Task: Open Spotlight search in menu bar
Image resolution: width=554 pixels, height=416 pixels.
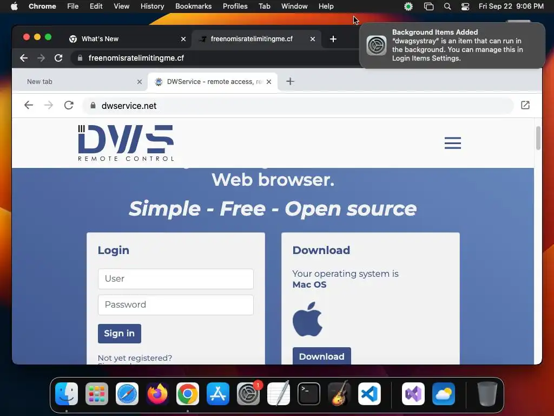Action: coord(447,6)
